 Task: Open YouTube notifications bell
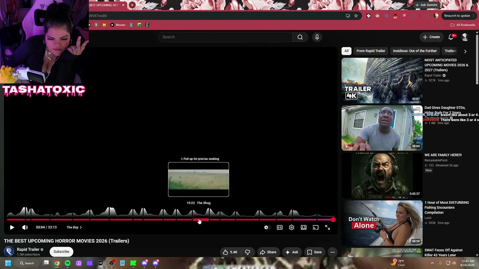451,37
